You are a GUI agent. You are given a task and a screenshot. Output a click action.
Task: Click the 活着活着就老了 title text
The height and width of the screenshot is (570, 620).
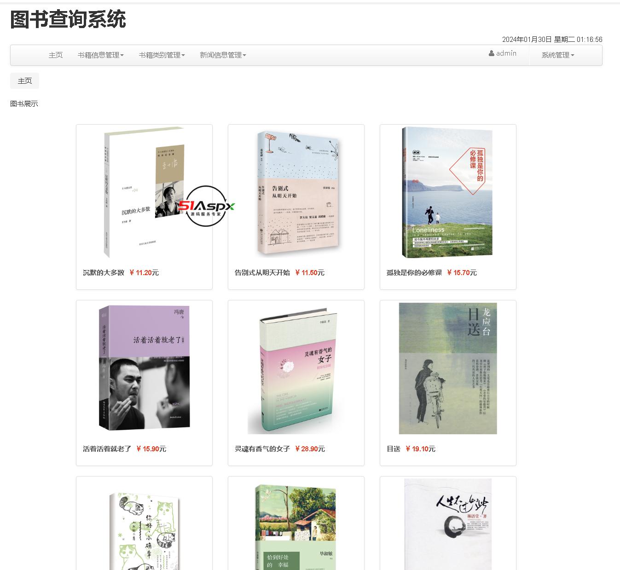point(107,449)
